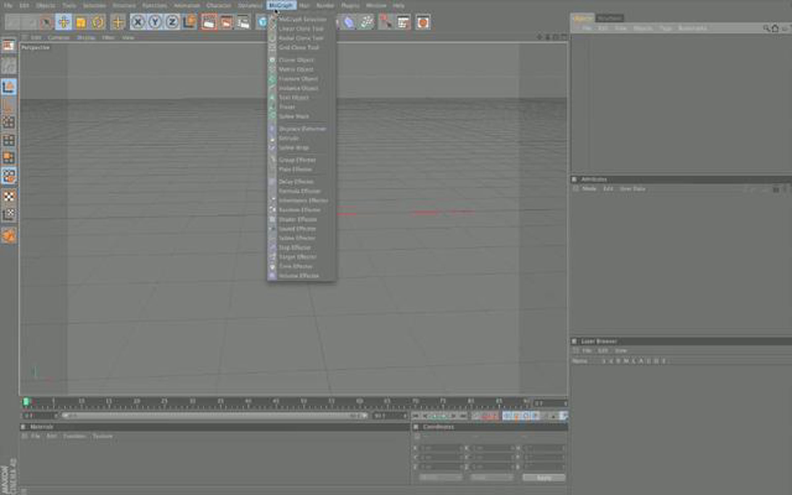Render to Picture Viewer
792x495 pixels.
pyautogui.click(x=226, y=22)
